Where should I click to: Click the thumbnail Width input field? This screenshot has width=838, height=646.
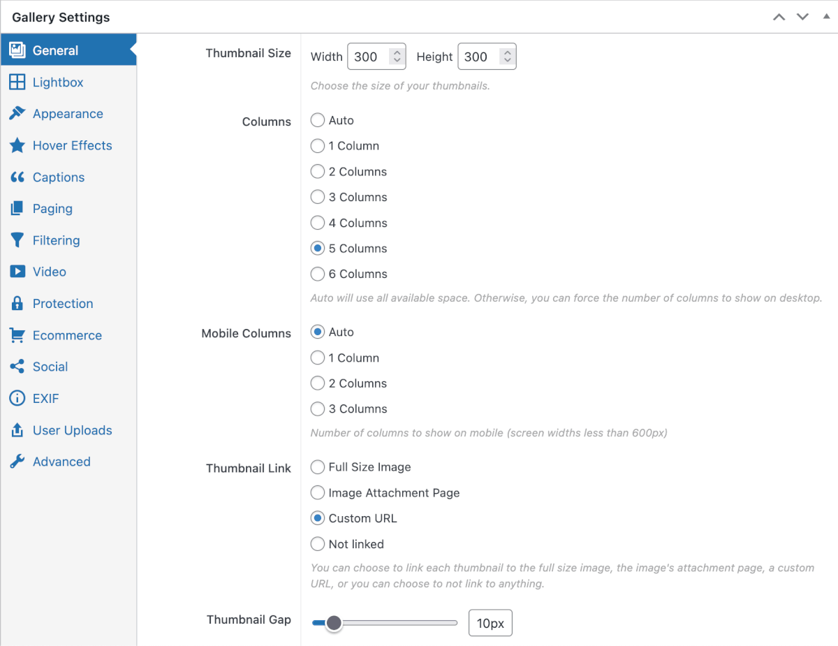(x=369, y=57)
